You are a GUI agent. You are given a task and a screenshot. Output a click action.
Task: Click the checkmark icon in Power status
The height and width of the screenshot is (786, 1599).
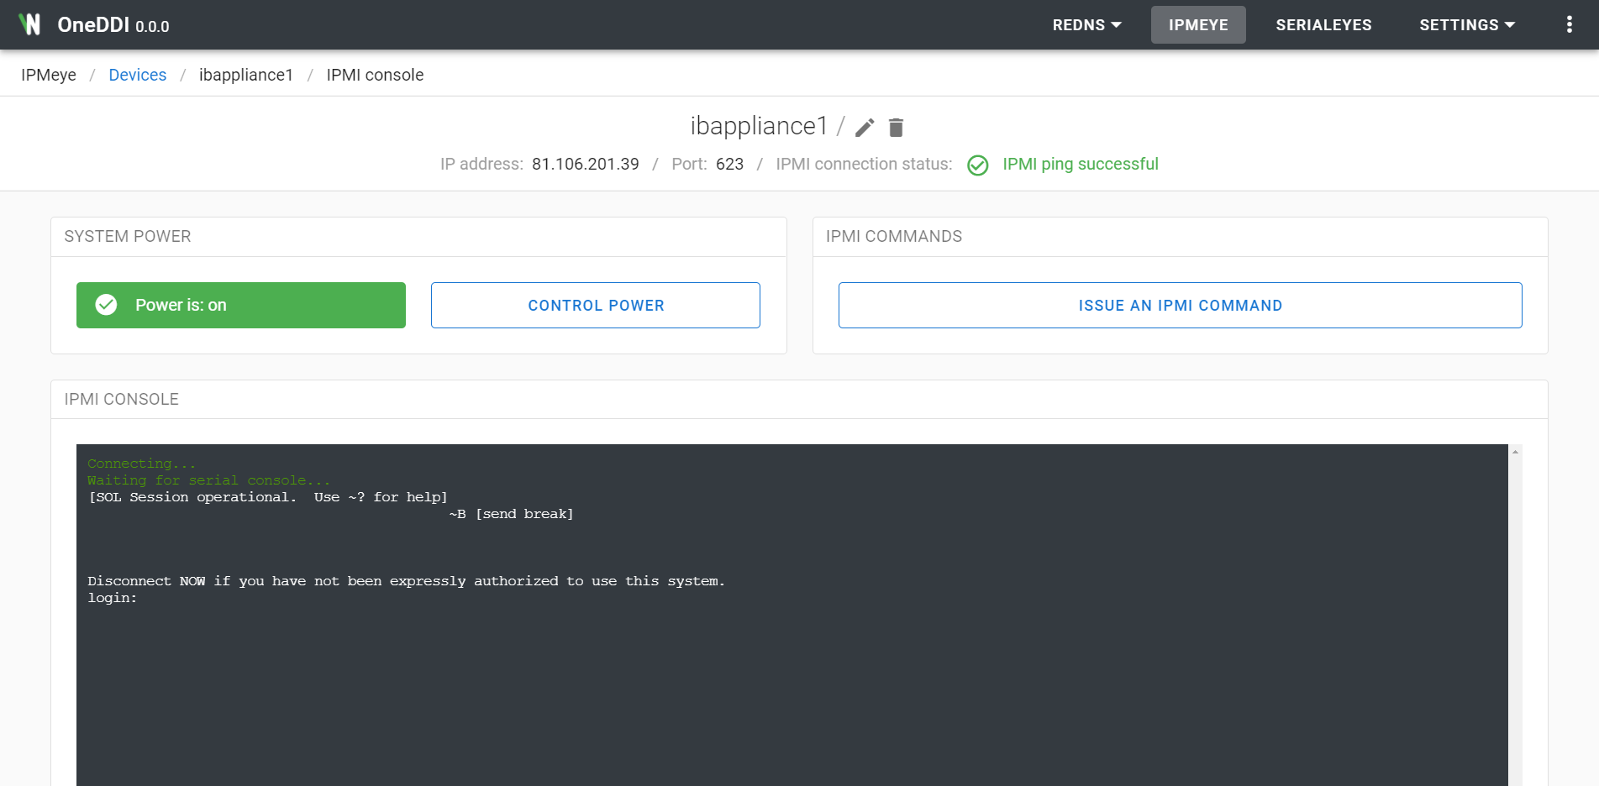(107, 305)
